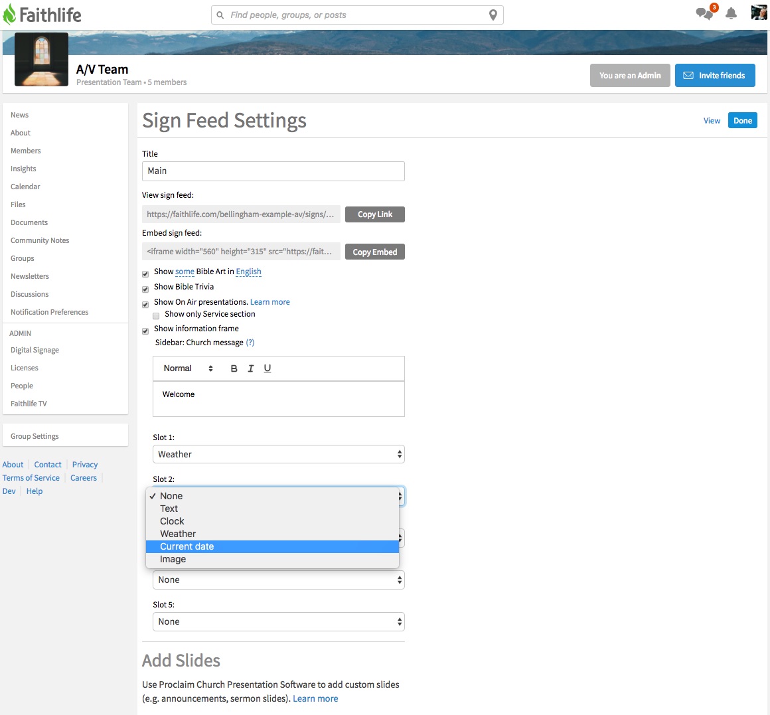Viewport: 770px width, 715px height.
Task: Click the A/V Team group thumbnail
Action: click(x=41, y=60)
